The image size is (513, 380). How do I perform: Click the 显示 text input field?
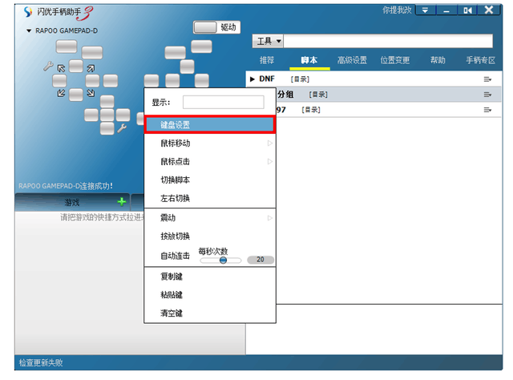pyautogui.click(x=224, y=102)
